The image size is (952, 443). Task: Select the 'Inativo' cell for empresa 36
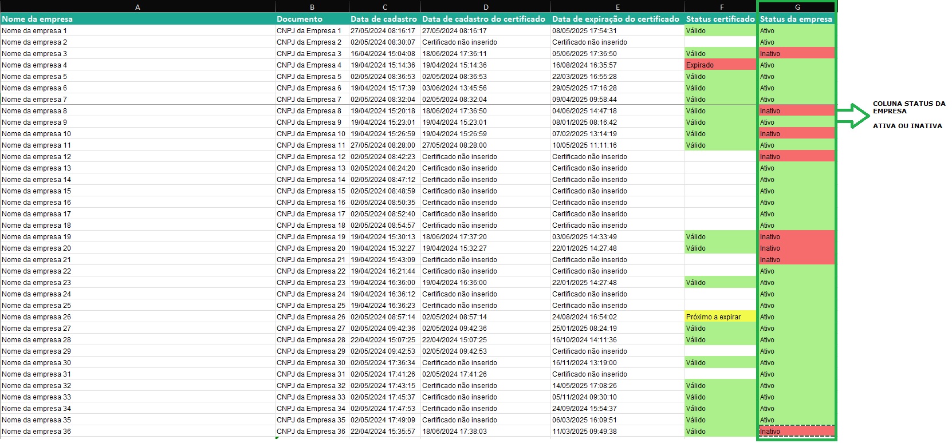pos(796,432)
